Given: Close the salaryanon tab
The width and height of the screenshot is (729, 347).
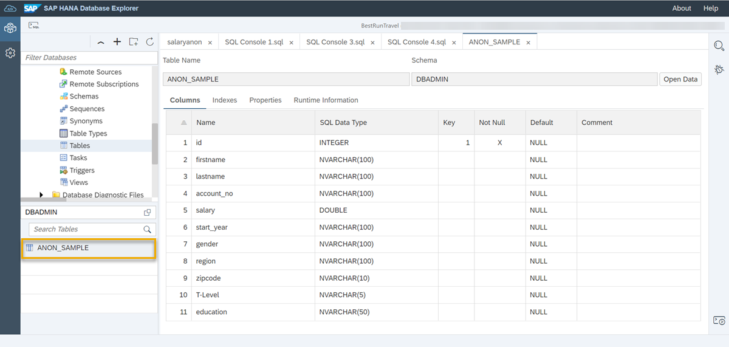Looking at the screenshot, I should (210, 43).
